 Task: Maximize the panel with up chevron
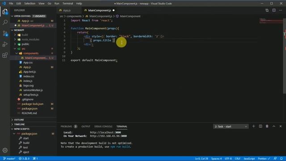[x=274, y=126]
